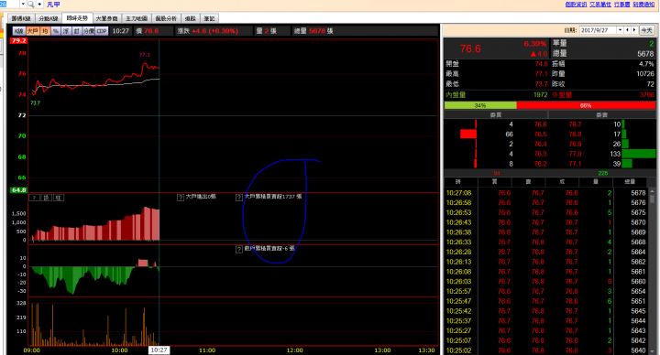Open the third blue link at top right
Image resolution: width=660 pixels, height=355 pixels.
tap(621, 5)
